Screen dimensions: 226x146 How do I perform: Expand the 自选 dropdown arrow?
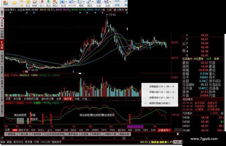click(x=66, y=2)
